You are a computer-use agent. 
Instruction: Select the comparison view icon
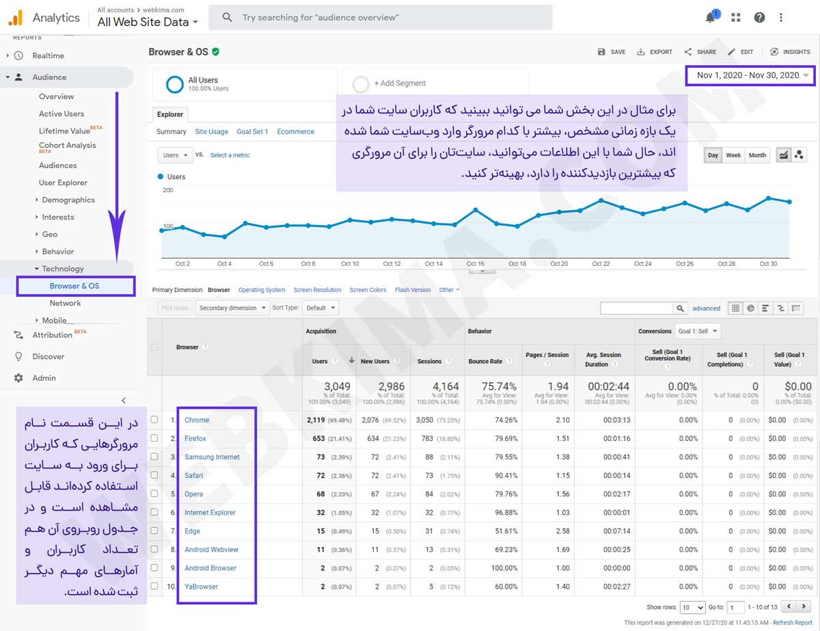[781, 308]
